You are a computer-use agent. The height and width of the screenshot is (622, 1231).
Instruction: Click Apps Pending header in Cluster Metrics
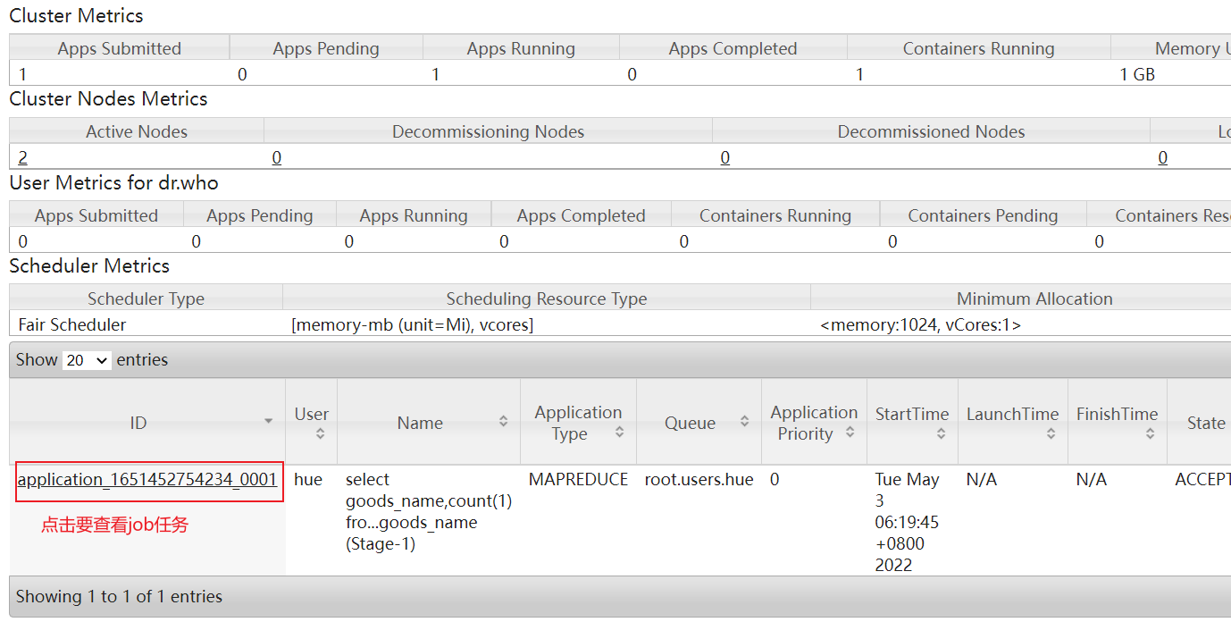[x=326, y=48]
